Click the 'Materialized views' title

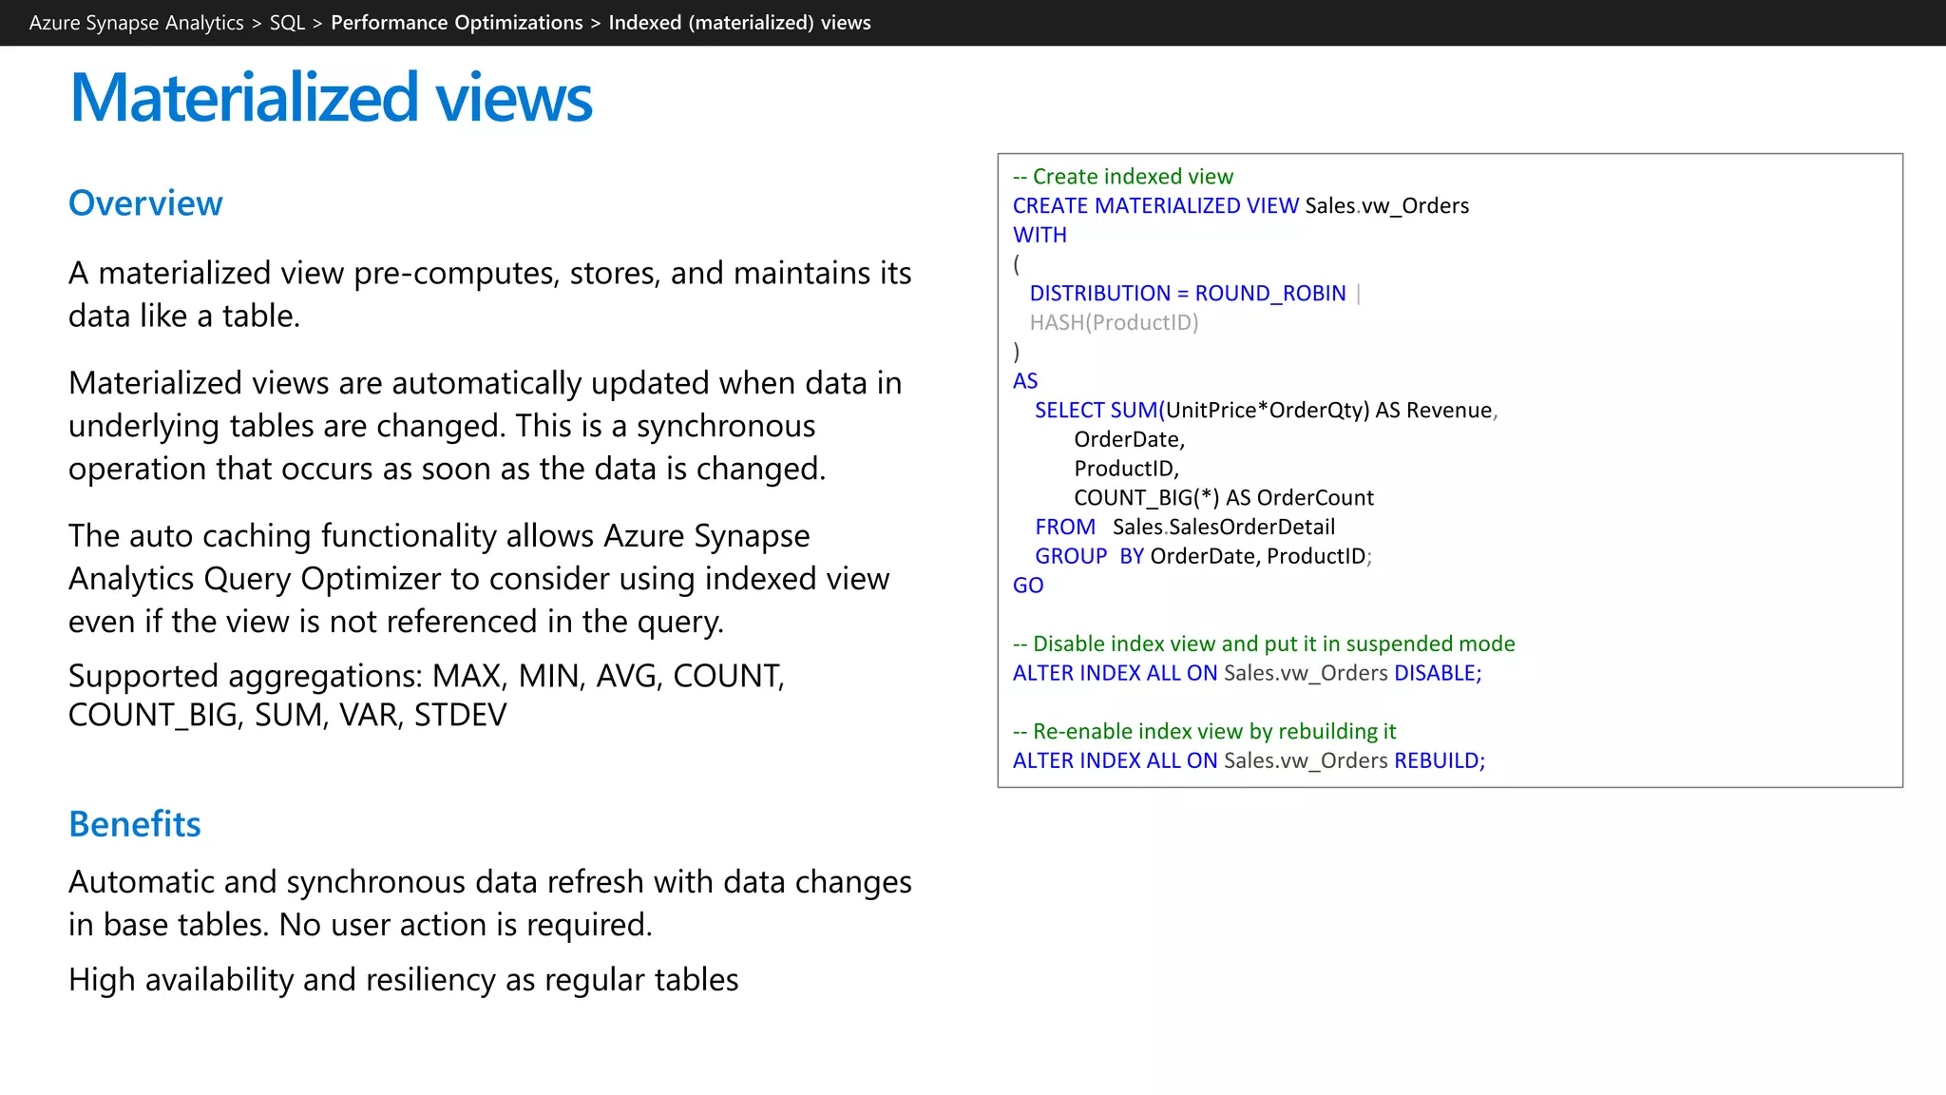331,97
